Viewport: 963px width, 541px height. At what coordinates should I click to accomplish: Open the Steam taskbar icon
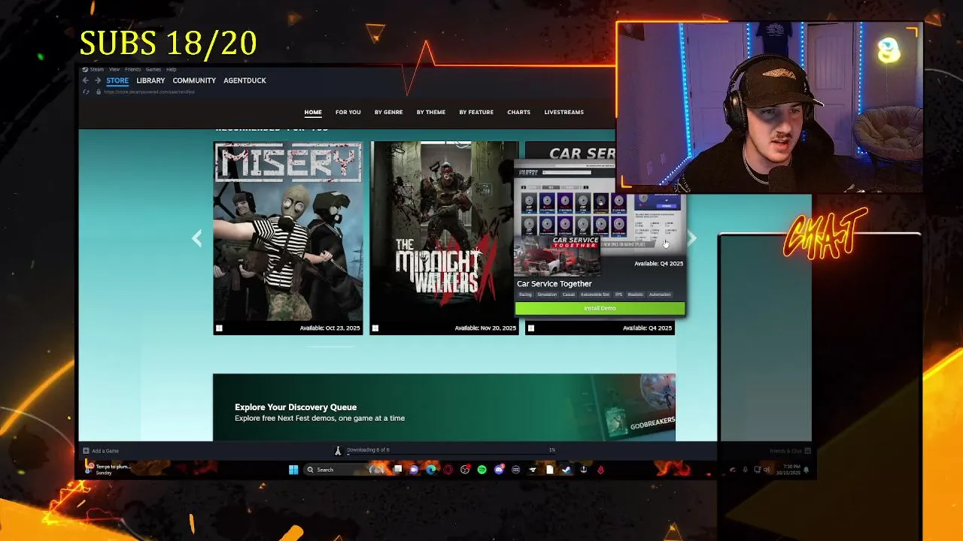(567, 470)
